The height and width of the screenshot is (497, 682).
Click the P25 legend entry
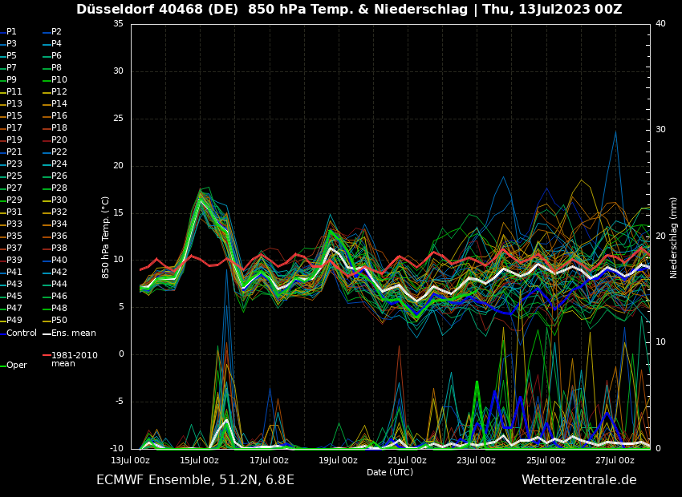pyautogui.click(x=14, y=176)
